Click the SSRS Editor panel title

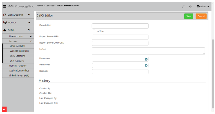pyautogui.click(x=45, y=15)
